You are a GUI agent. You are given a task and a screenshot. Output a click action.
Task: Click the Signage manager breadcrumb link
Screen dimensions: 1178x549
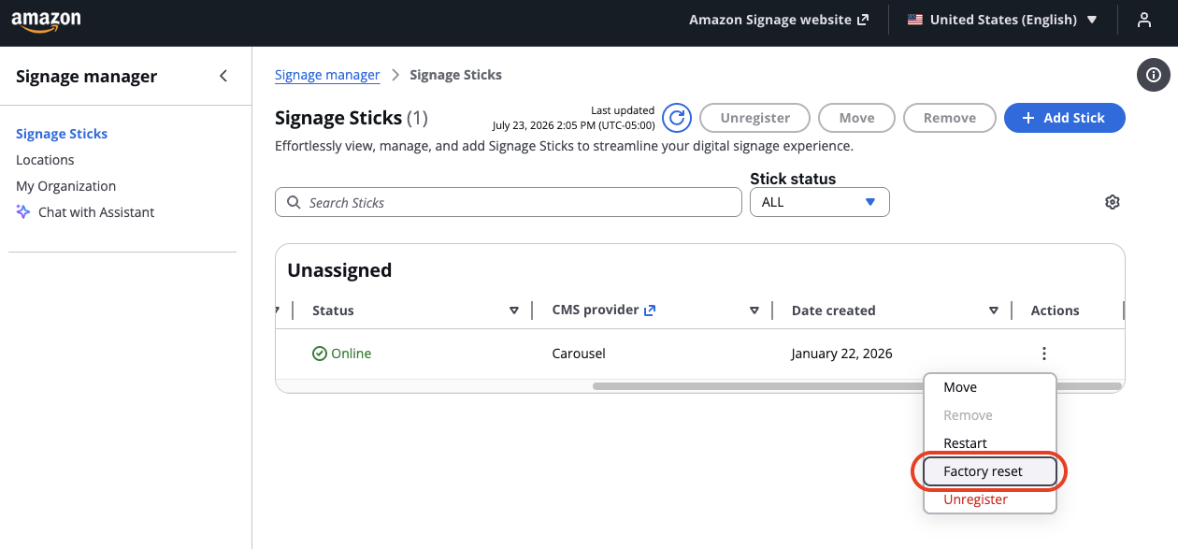(327, 75)
